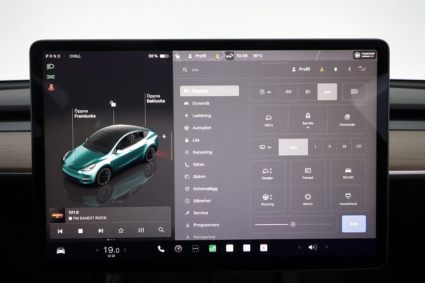Open the car controls icon in bottom dock
Viewport: 425px width, 283px height.
[x=61, y=251]
